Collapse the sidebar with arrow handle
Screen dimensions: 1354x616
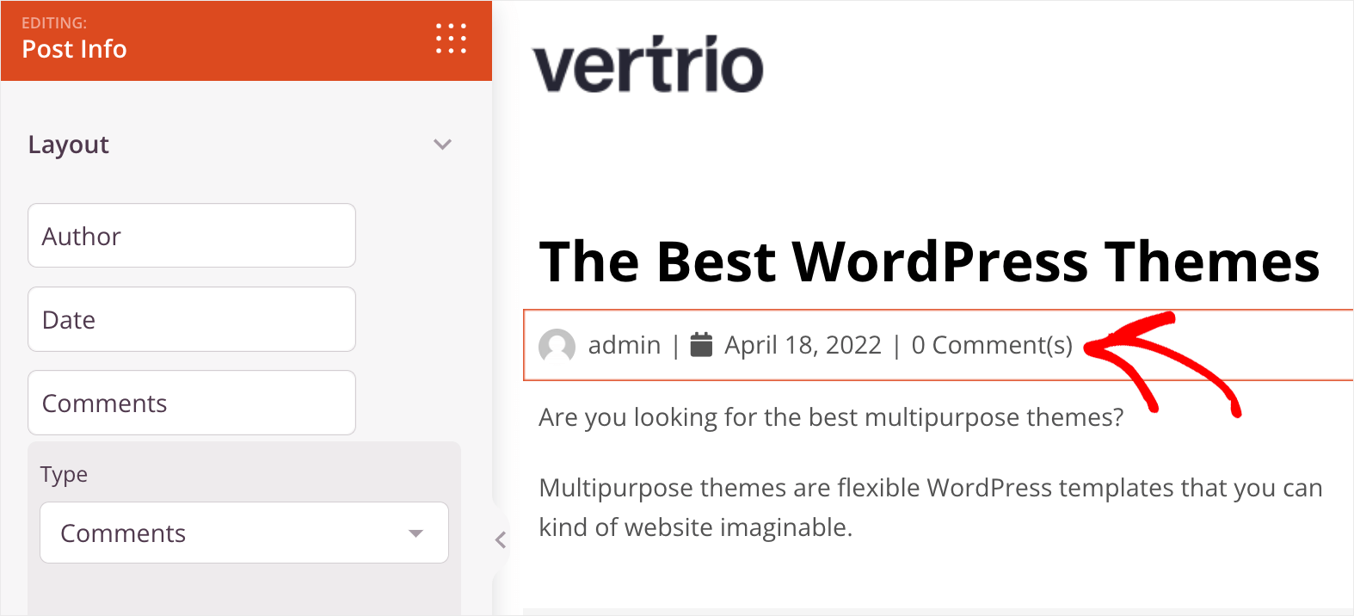coord(501,540)
